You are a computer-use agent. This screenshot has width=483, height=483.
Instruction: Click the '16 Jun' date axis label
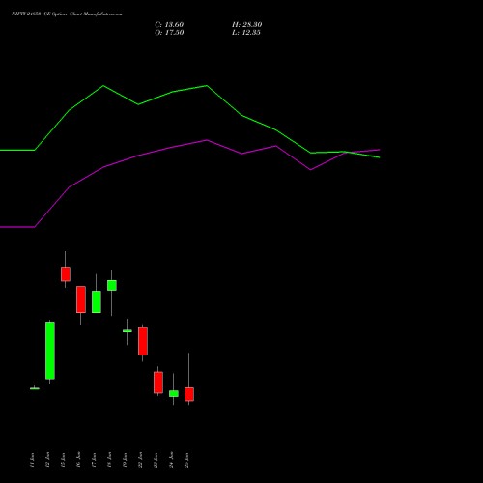pyautogui.click(x=78, y=460)
